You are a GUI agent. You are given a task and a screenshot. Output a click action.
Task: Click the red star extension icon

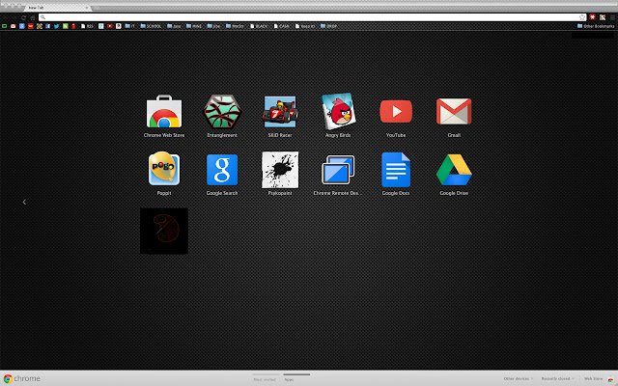592,17
